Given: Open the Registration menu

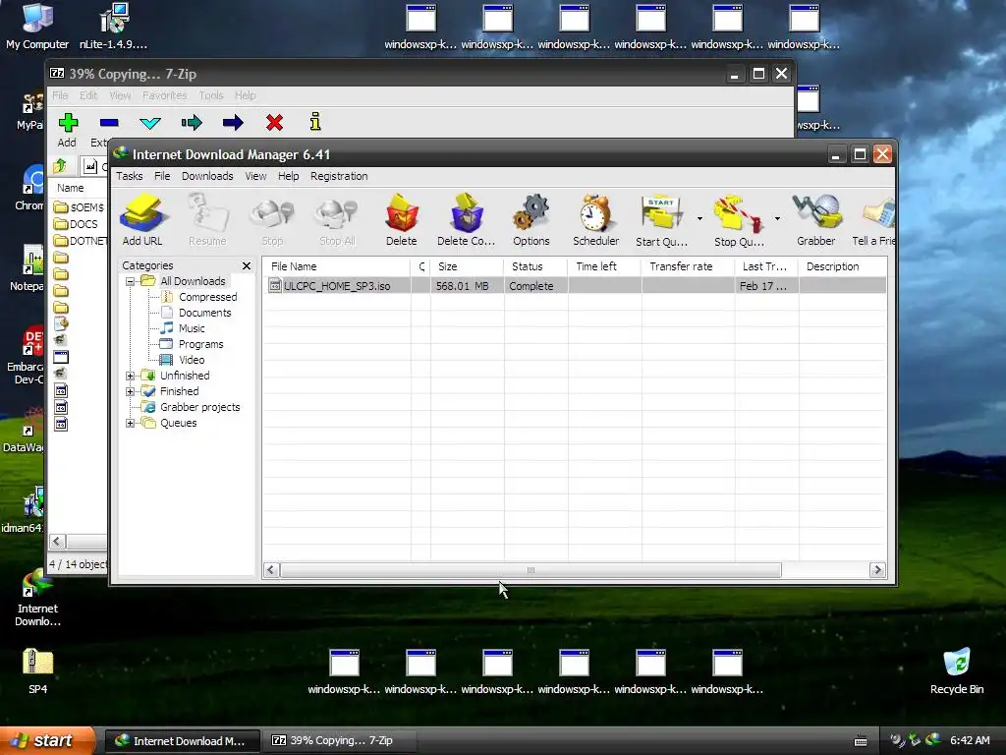Looking at the screenshot, I should (339, 176).
